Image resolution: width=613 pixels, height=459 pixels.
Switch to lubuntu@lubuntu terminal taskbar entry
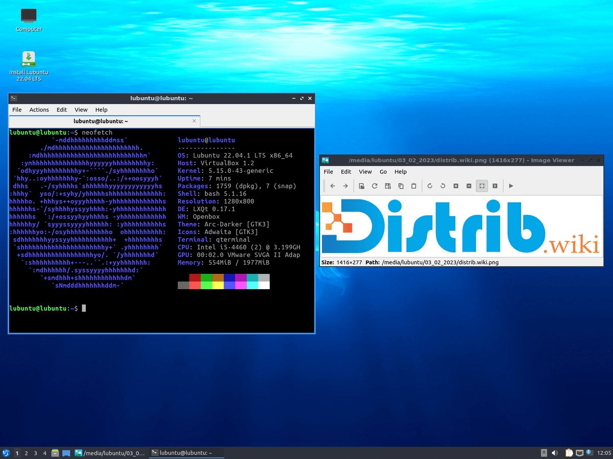point(186,453)
